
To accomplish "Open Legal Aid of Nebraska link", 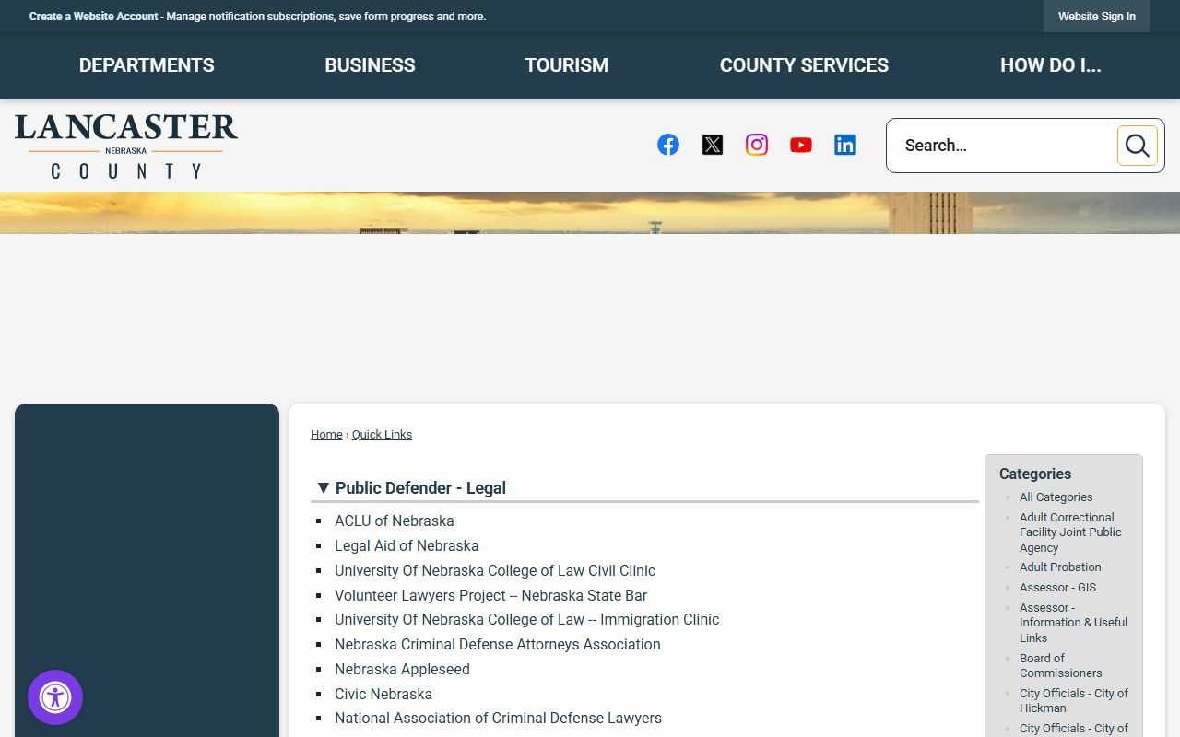I will 407,546.
